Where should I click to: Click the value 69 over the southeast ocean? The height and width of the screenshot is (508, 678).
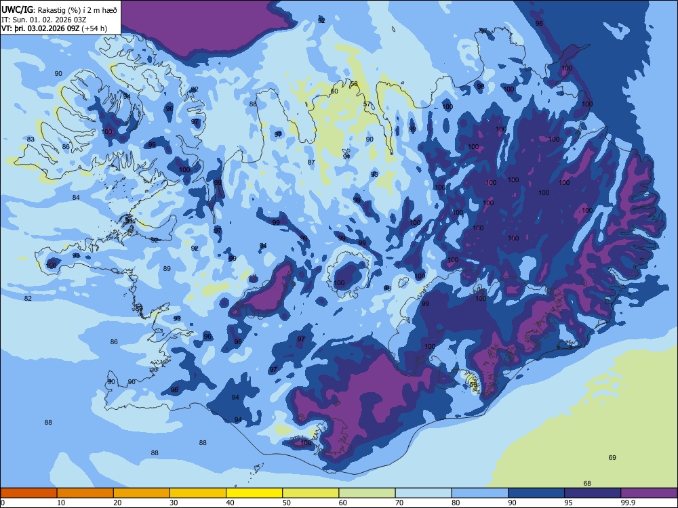click(612, 457)
